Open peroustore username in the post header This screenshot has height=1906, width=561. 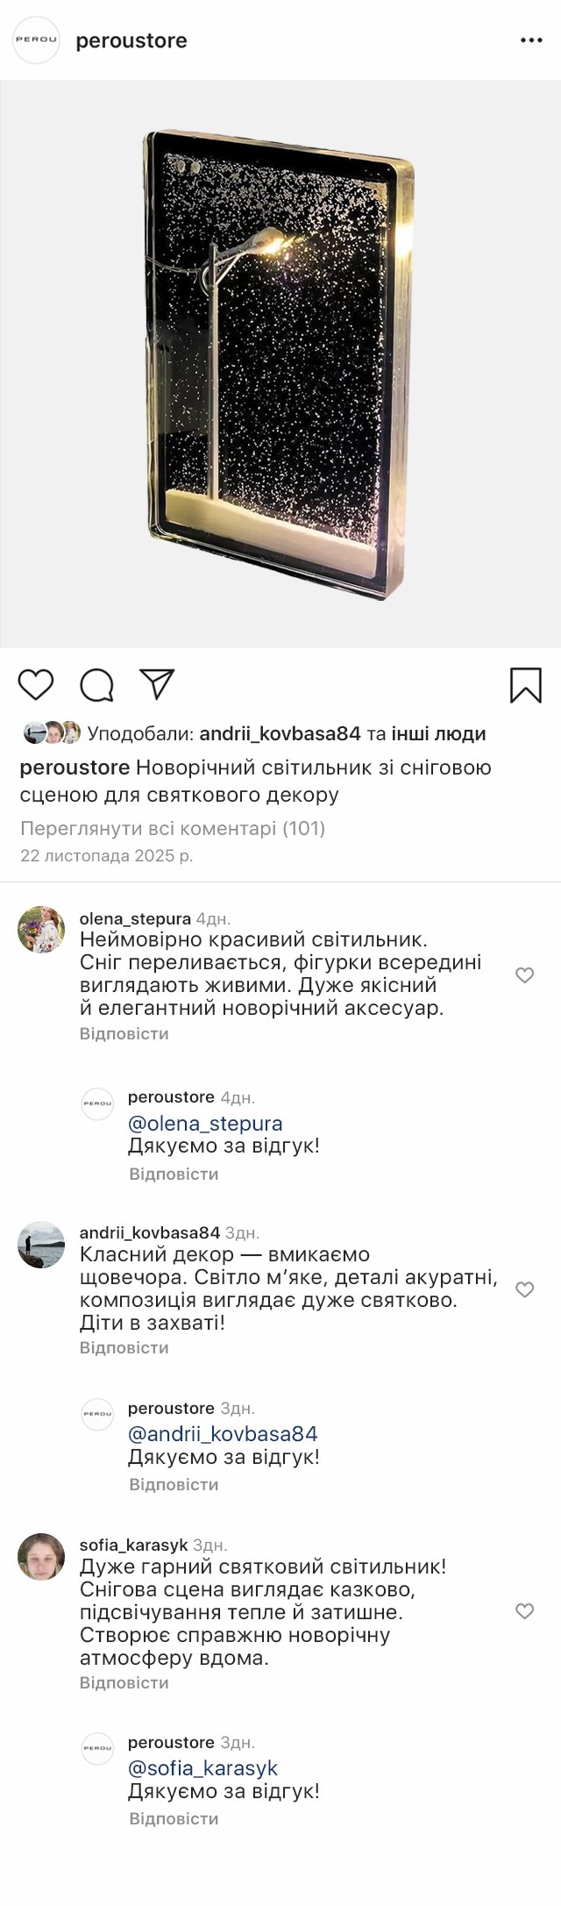click(131, 40)
